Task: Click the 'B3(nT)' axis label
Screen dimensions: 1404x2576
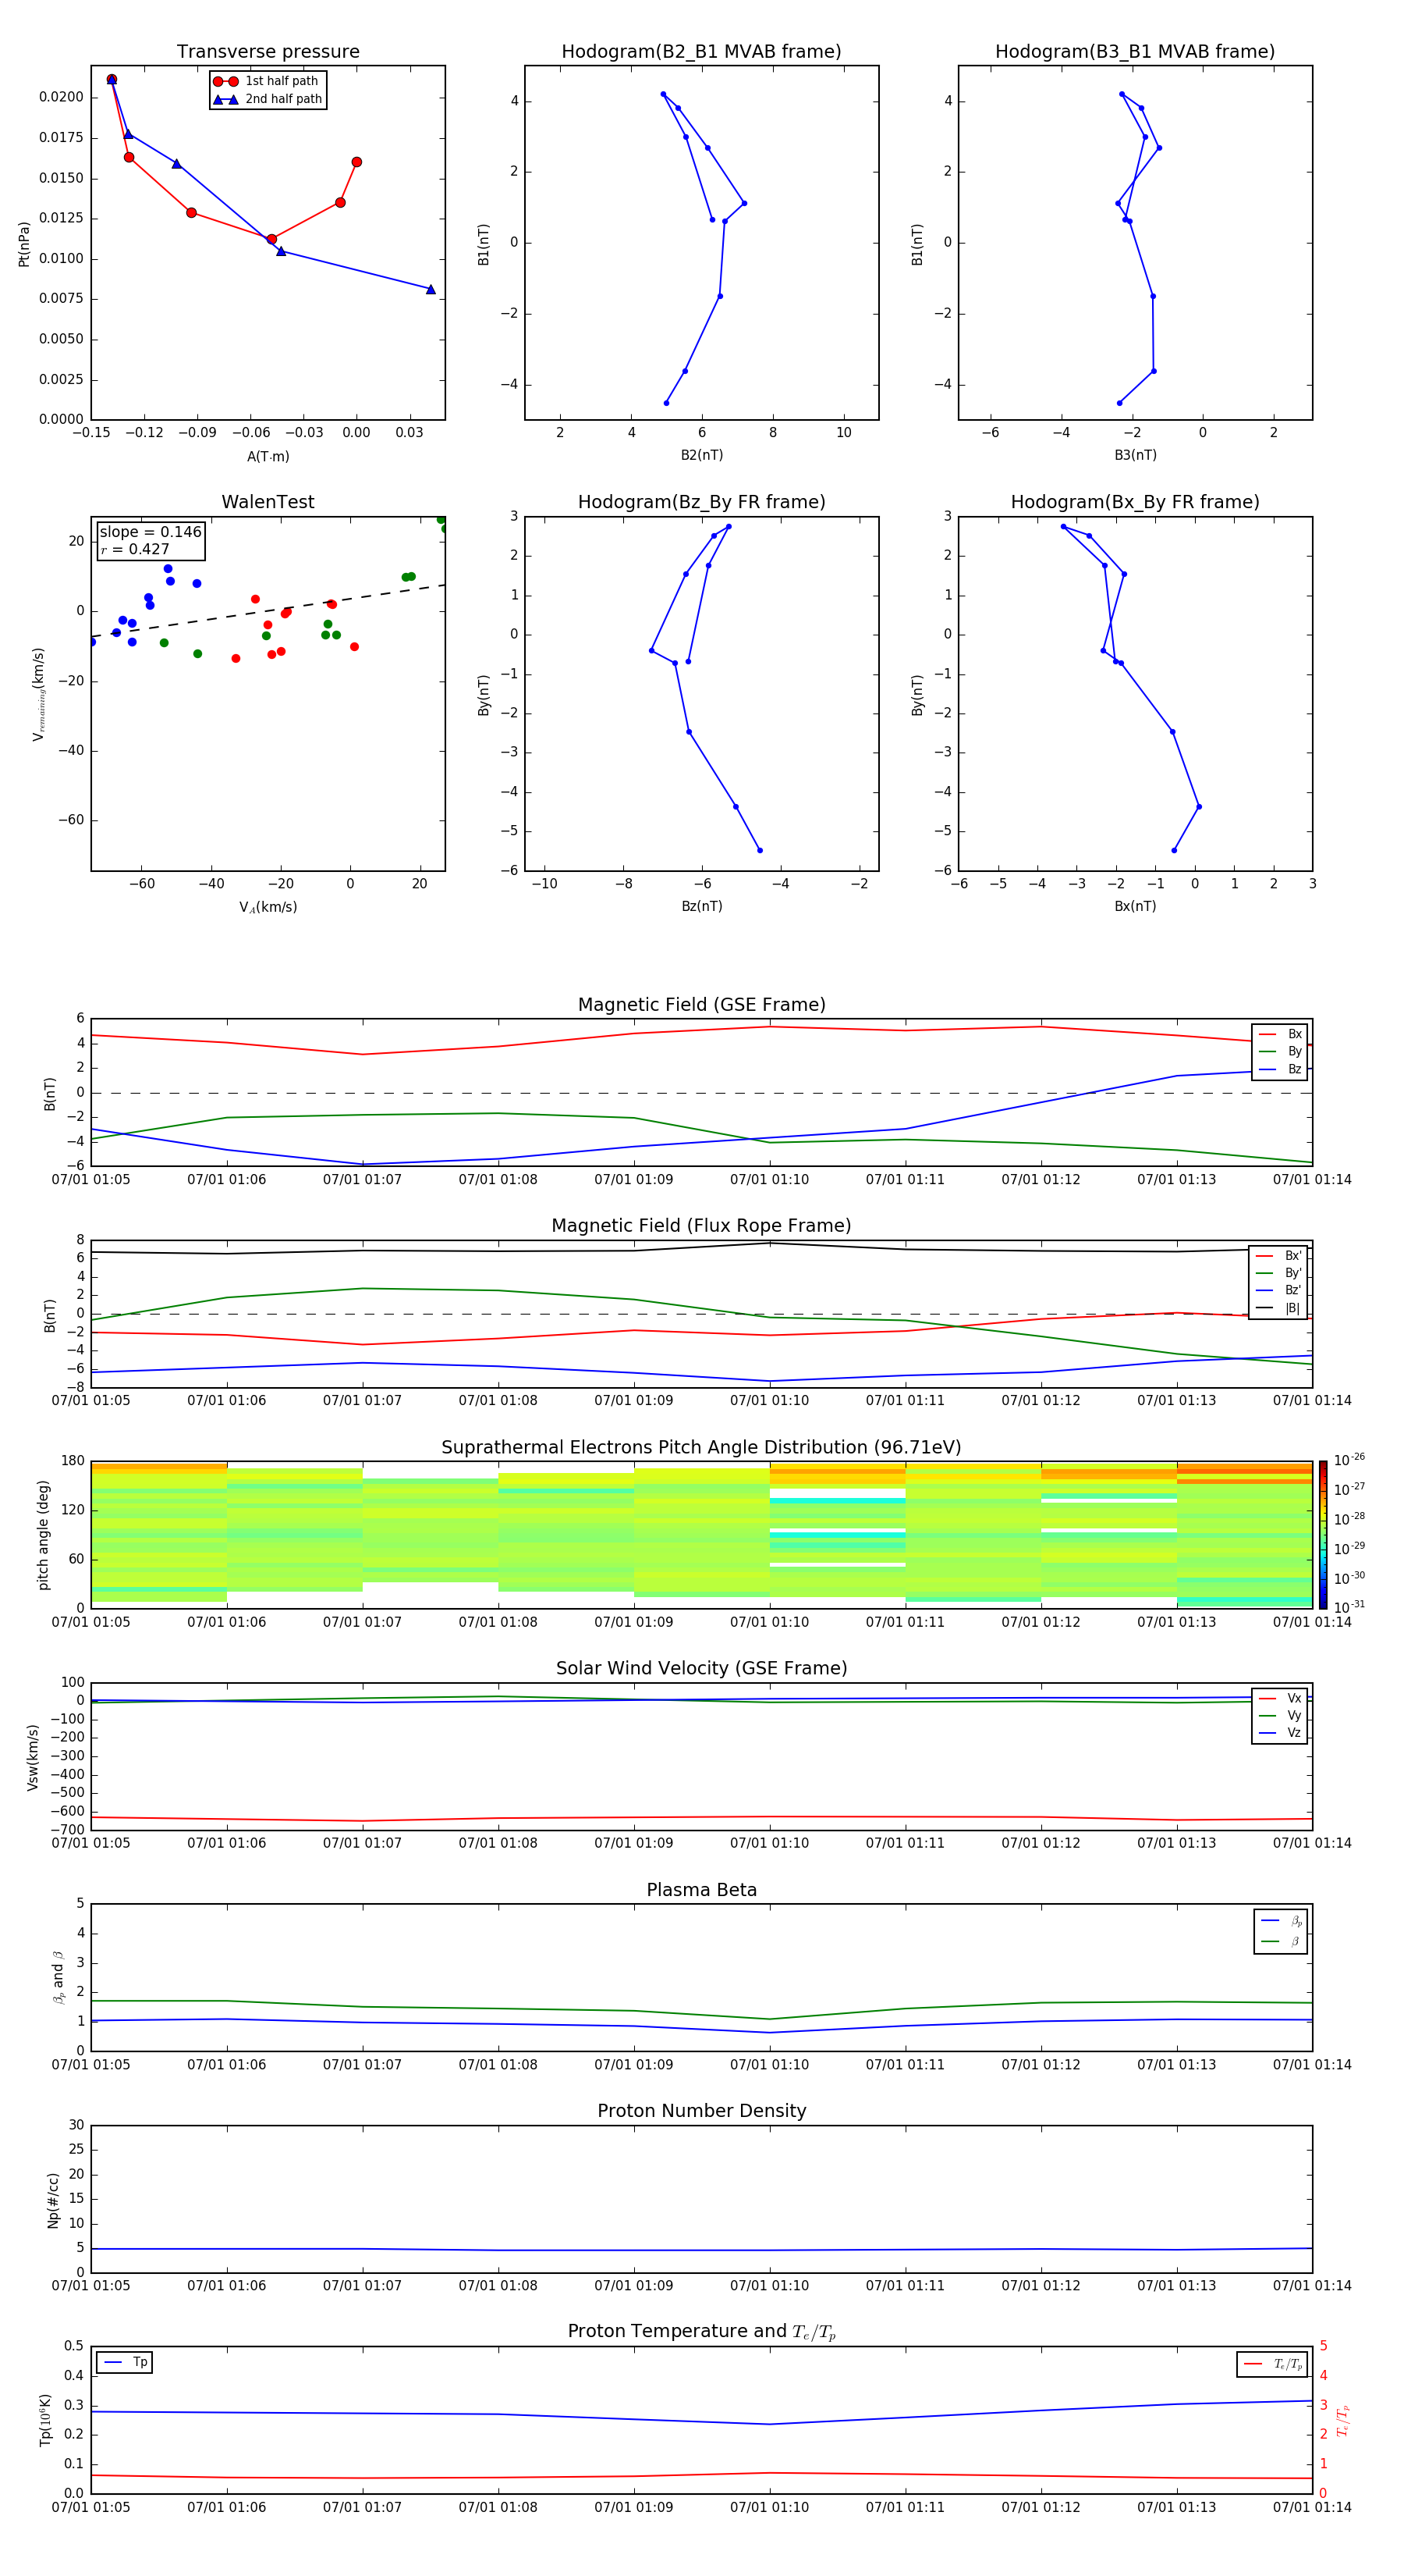Action: click(x=1135, y=455)
